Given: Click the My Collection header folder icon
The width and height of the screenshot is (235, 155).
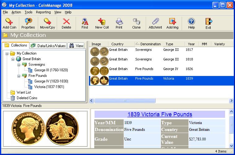Looking at the screenshot, I should coord(5,35).
